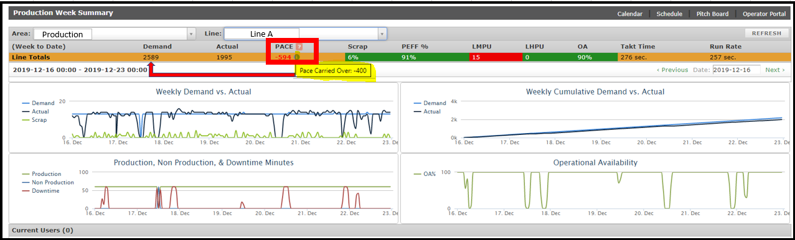Click the Date input field
795x240 pixels.
click(x=736, y=70)
